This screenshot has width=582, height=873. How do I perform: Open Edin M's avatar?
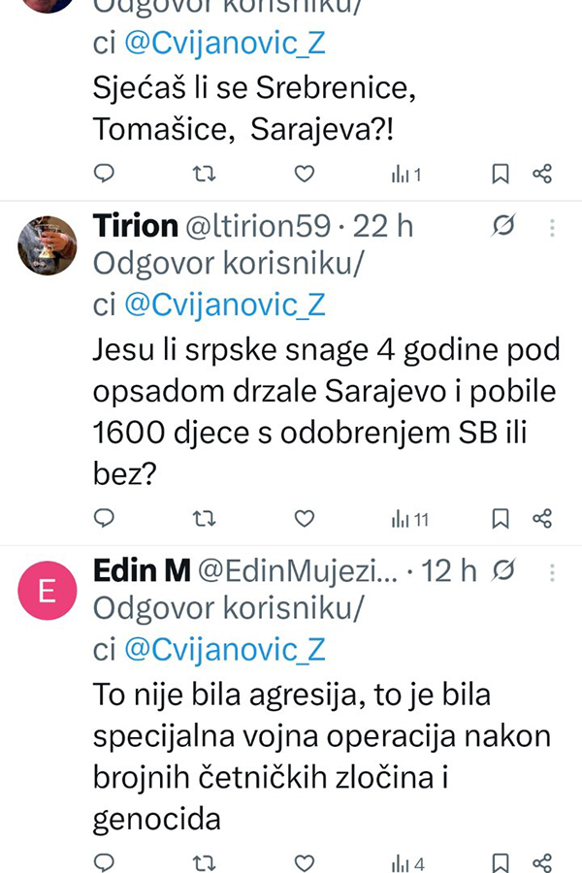(x=47, y=589)
